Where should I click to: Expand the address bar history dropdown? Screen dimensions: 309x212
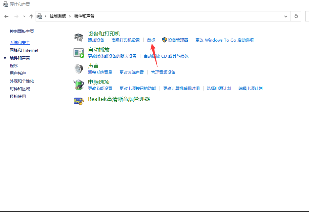point(286,16)
